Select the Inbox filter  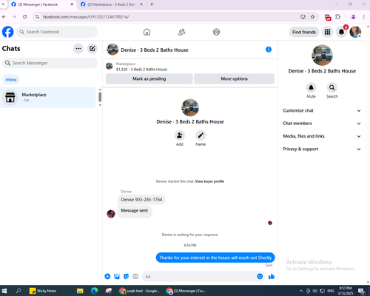(11, 79)
